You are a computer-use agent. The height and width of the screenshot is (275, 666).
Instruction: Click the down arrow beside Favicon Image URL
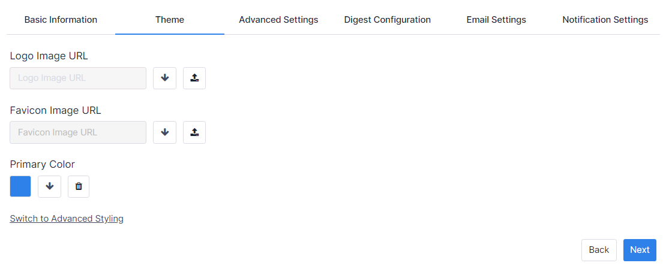click(x=165, y=132)
